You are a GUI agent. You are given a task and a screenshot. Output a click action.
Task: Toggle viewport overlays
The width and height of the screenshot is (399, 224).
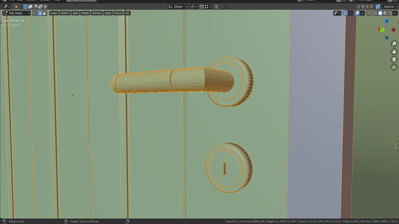point(357,13)
